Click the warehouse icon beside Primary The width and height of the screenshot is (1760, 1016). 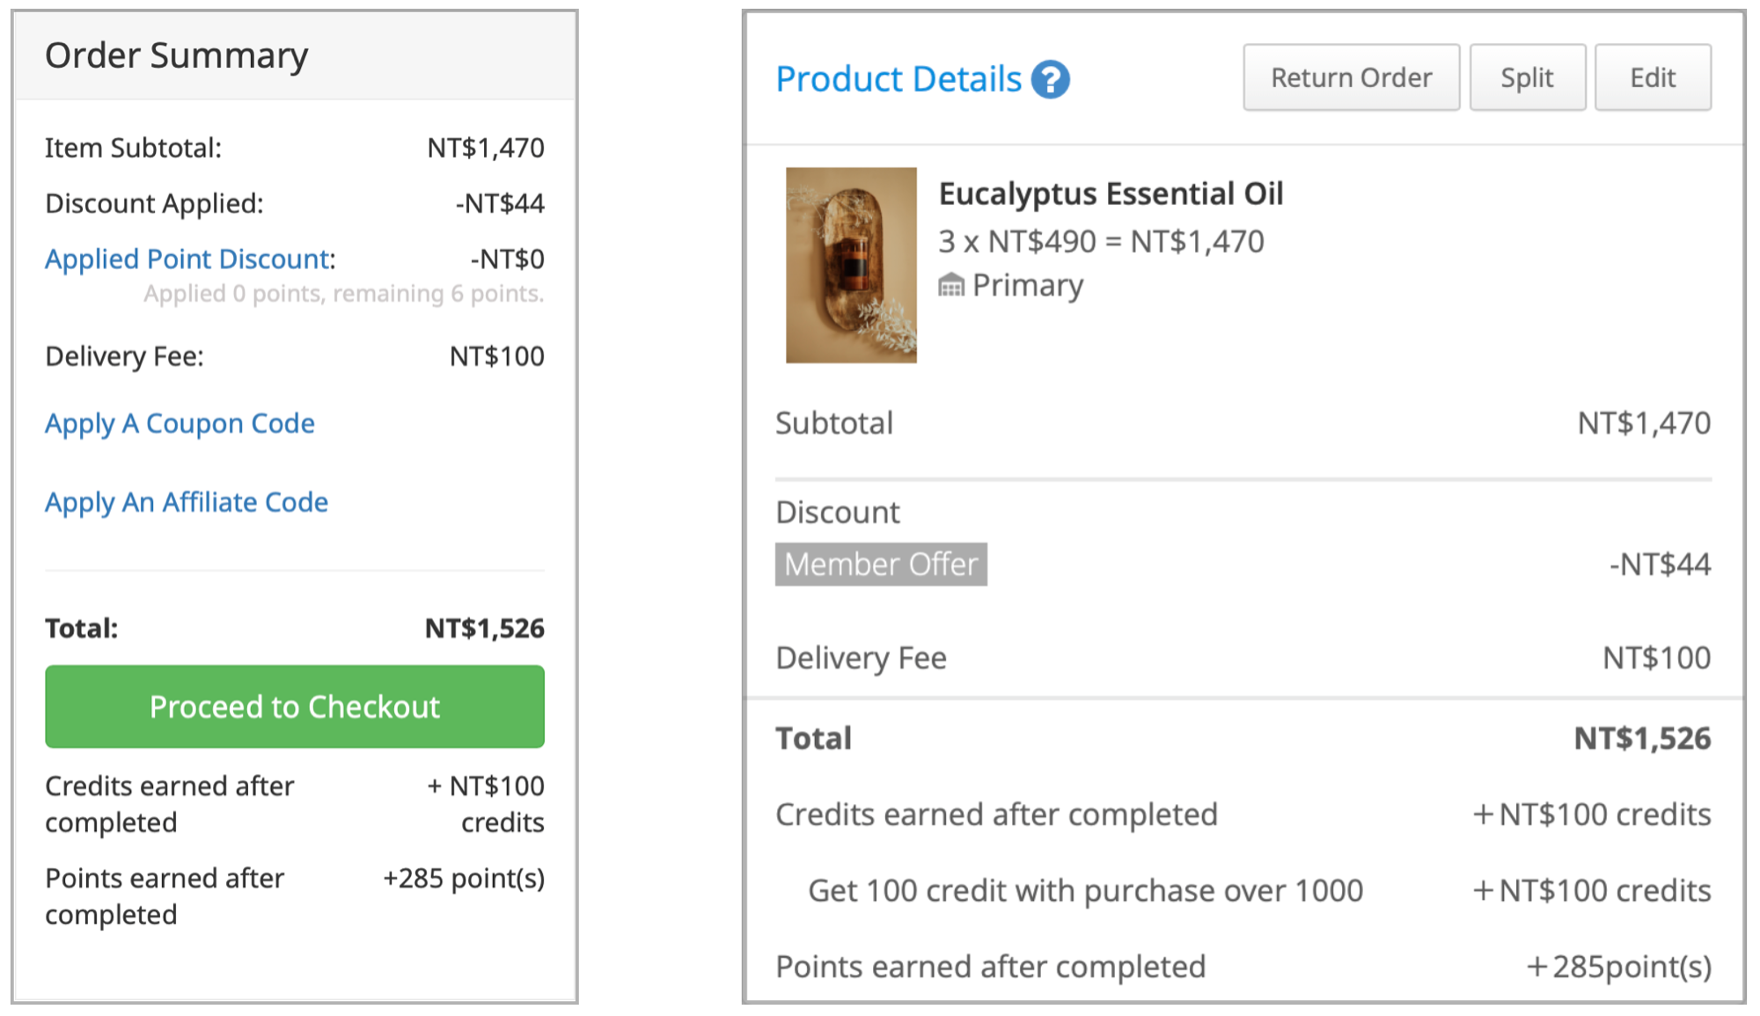(951, 285)
